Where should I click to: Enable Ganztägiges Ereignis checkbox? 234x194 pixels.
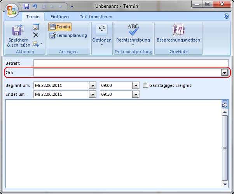click(146, 85)
